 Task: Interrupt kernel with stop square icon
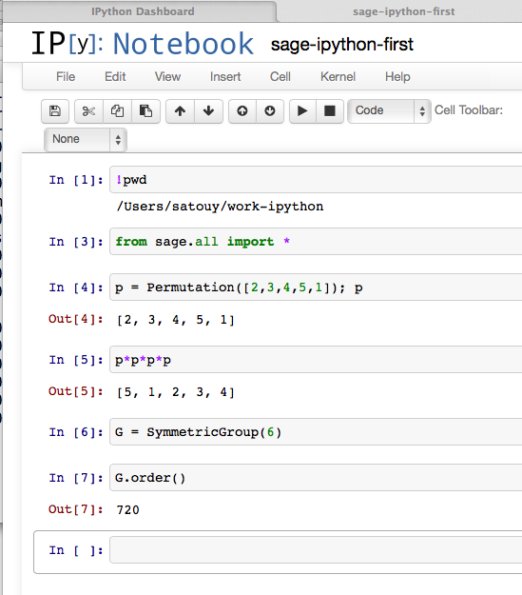click(x=330, y=111)
